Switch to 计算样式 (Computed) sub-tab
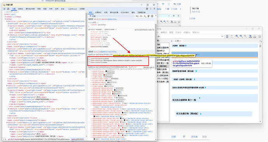 pyautogui.click(x=98, y=12)
